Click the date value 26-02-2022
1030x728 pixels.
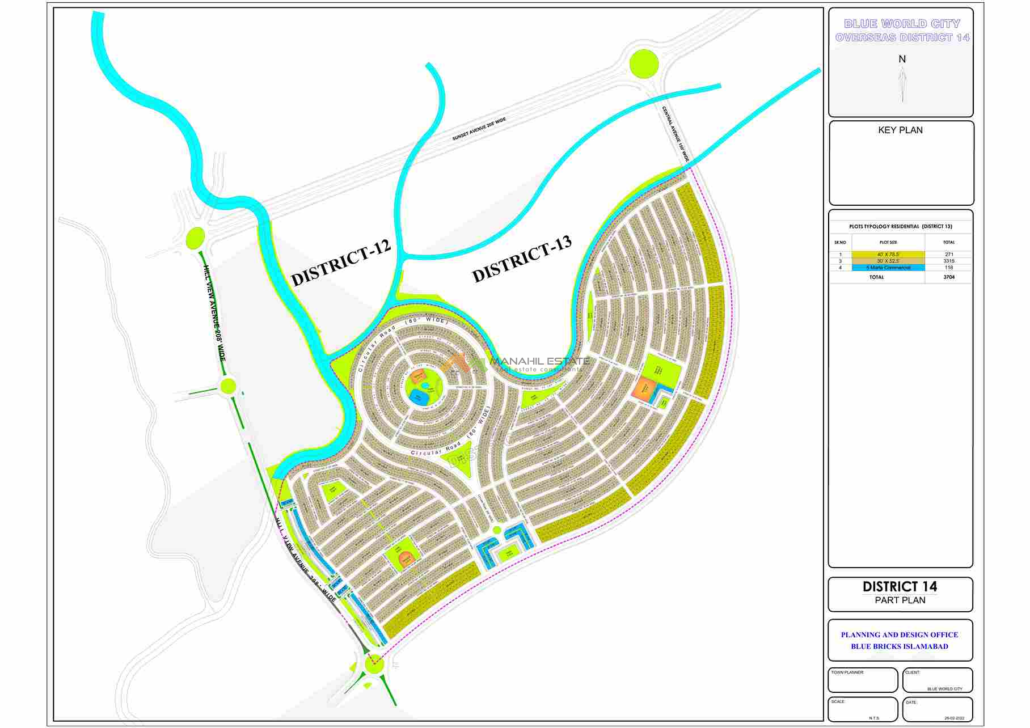[x=954, y=718]
